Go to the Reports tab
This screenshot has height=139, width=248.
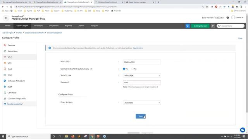[69, 25]
